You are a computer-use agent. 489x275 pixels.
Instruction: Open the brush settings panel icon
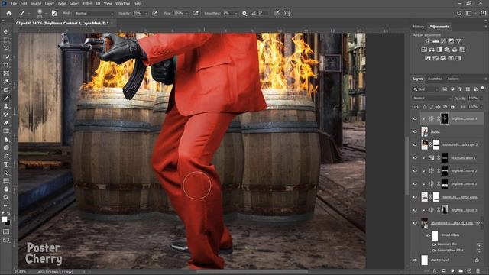54,13
